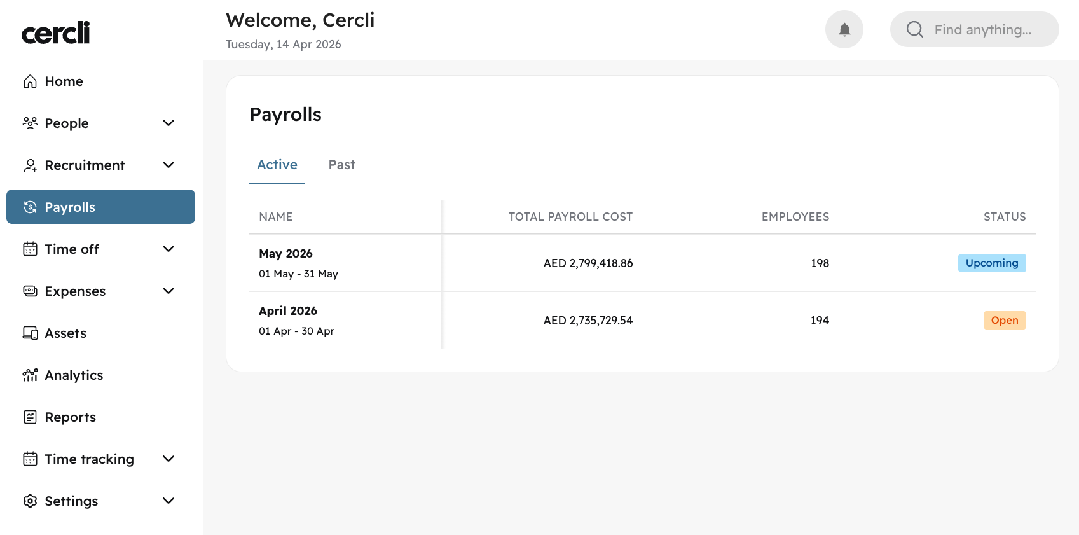
Task: Click the Expenses money icon
Action: [30, 291]
